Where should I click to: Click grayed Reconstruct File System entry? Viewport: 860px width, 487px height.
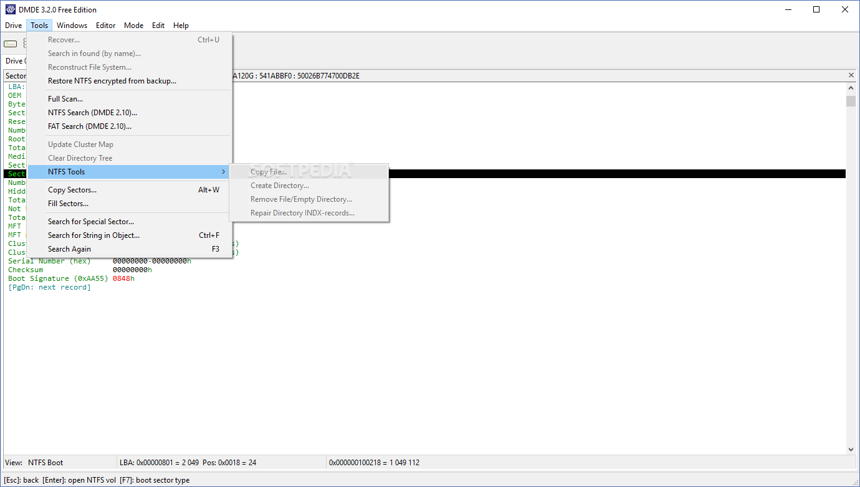point(130,67)
